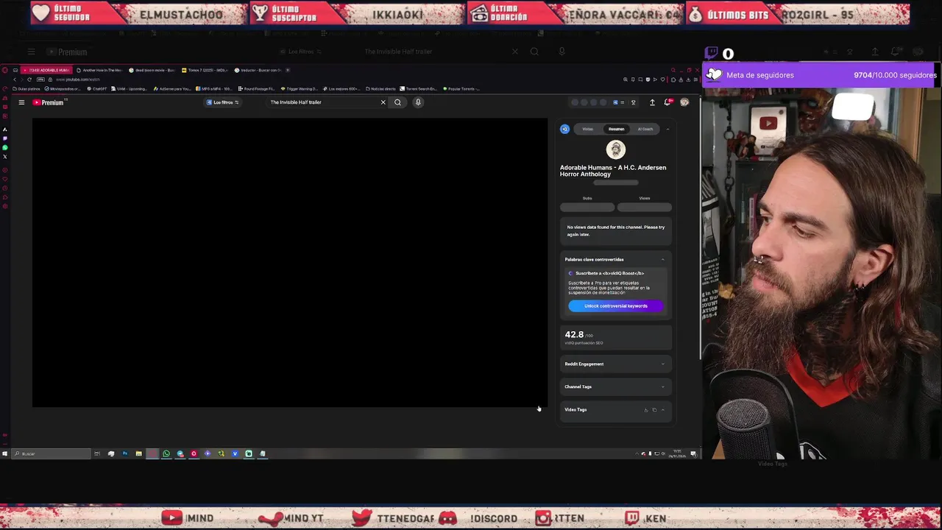Open the YouTube upload/create icon
This screenshot has width=942, height=530.
click(x=652, y=102)
